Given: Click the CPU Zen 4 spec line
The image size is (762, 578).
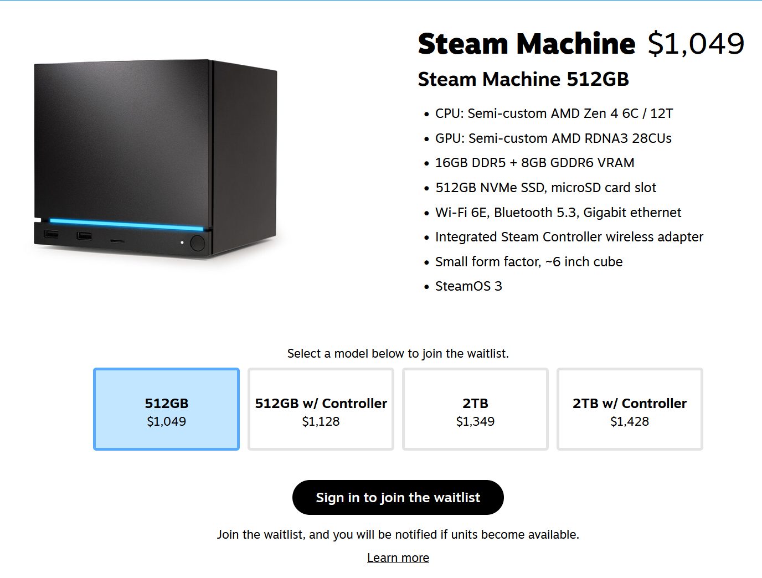Looking at the screenshot, I should (x=554, y=113).
